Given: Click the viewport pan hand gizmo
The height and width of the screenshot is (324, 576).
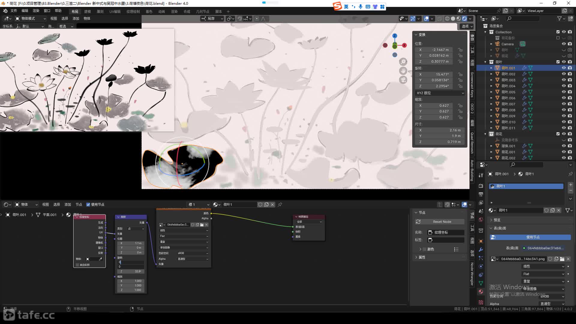Looking at the screenshot, I should click(x=403, y=71).
